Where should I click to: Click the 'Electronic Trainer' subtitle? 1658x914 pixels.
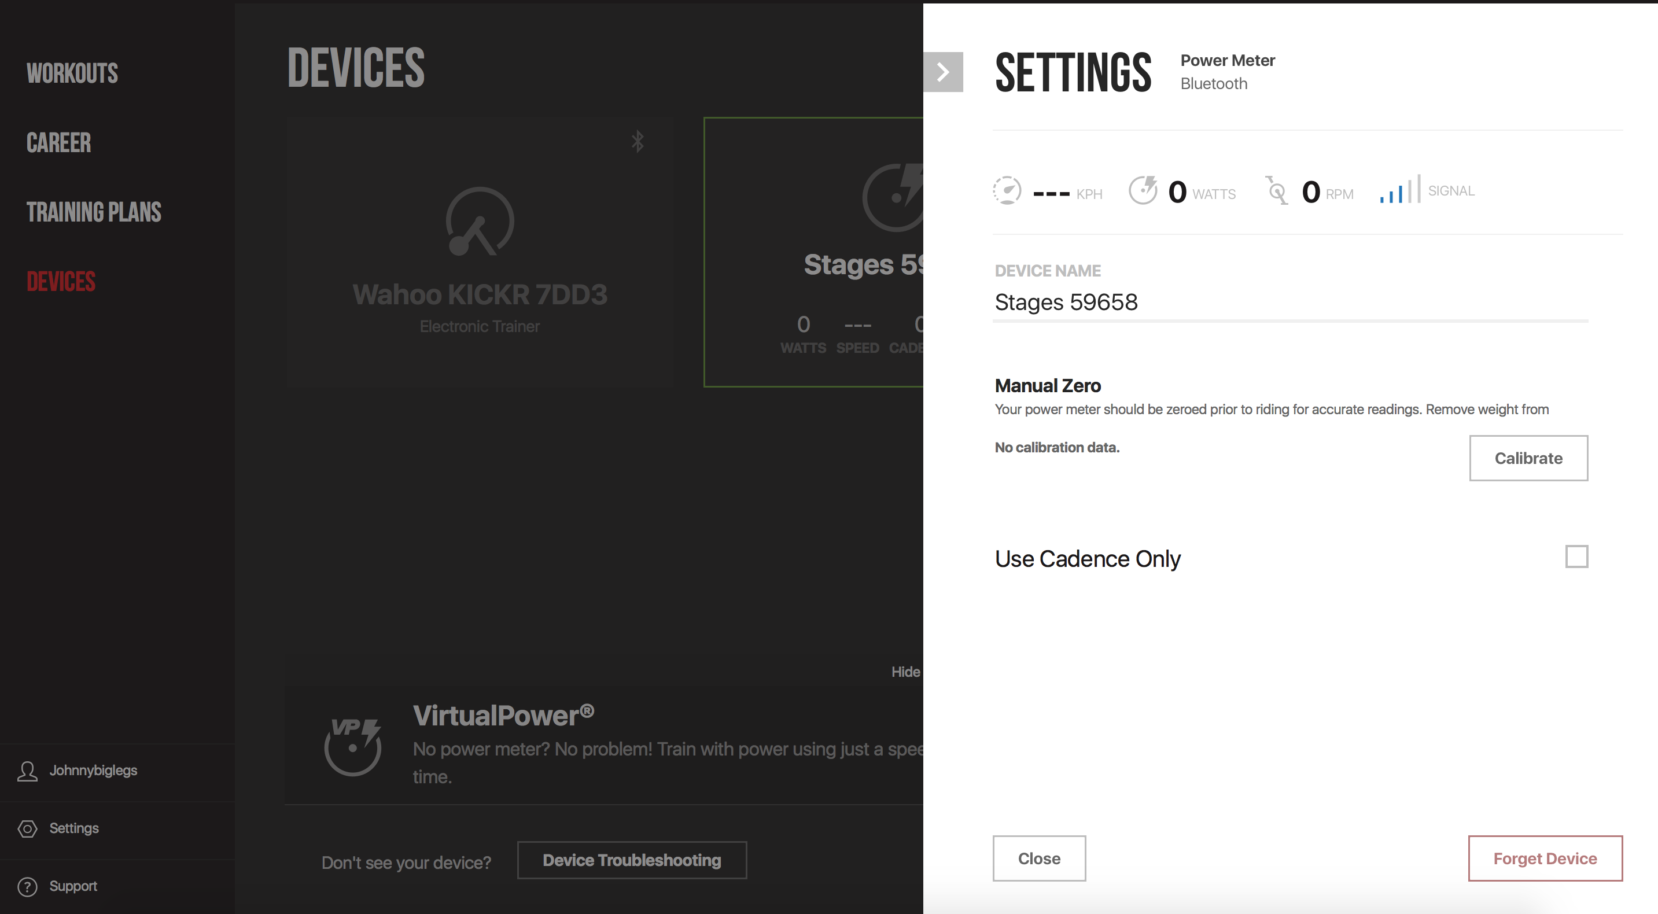[x=480, y=327]
